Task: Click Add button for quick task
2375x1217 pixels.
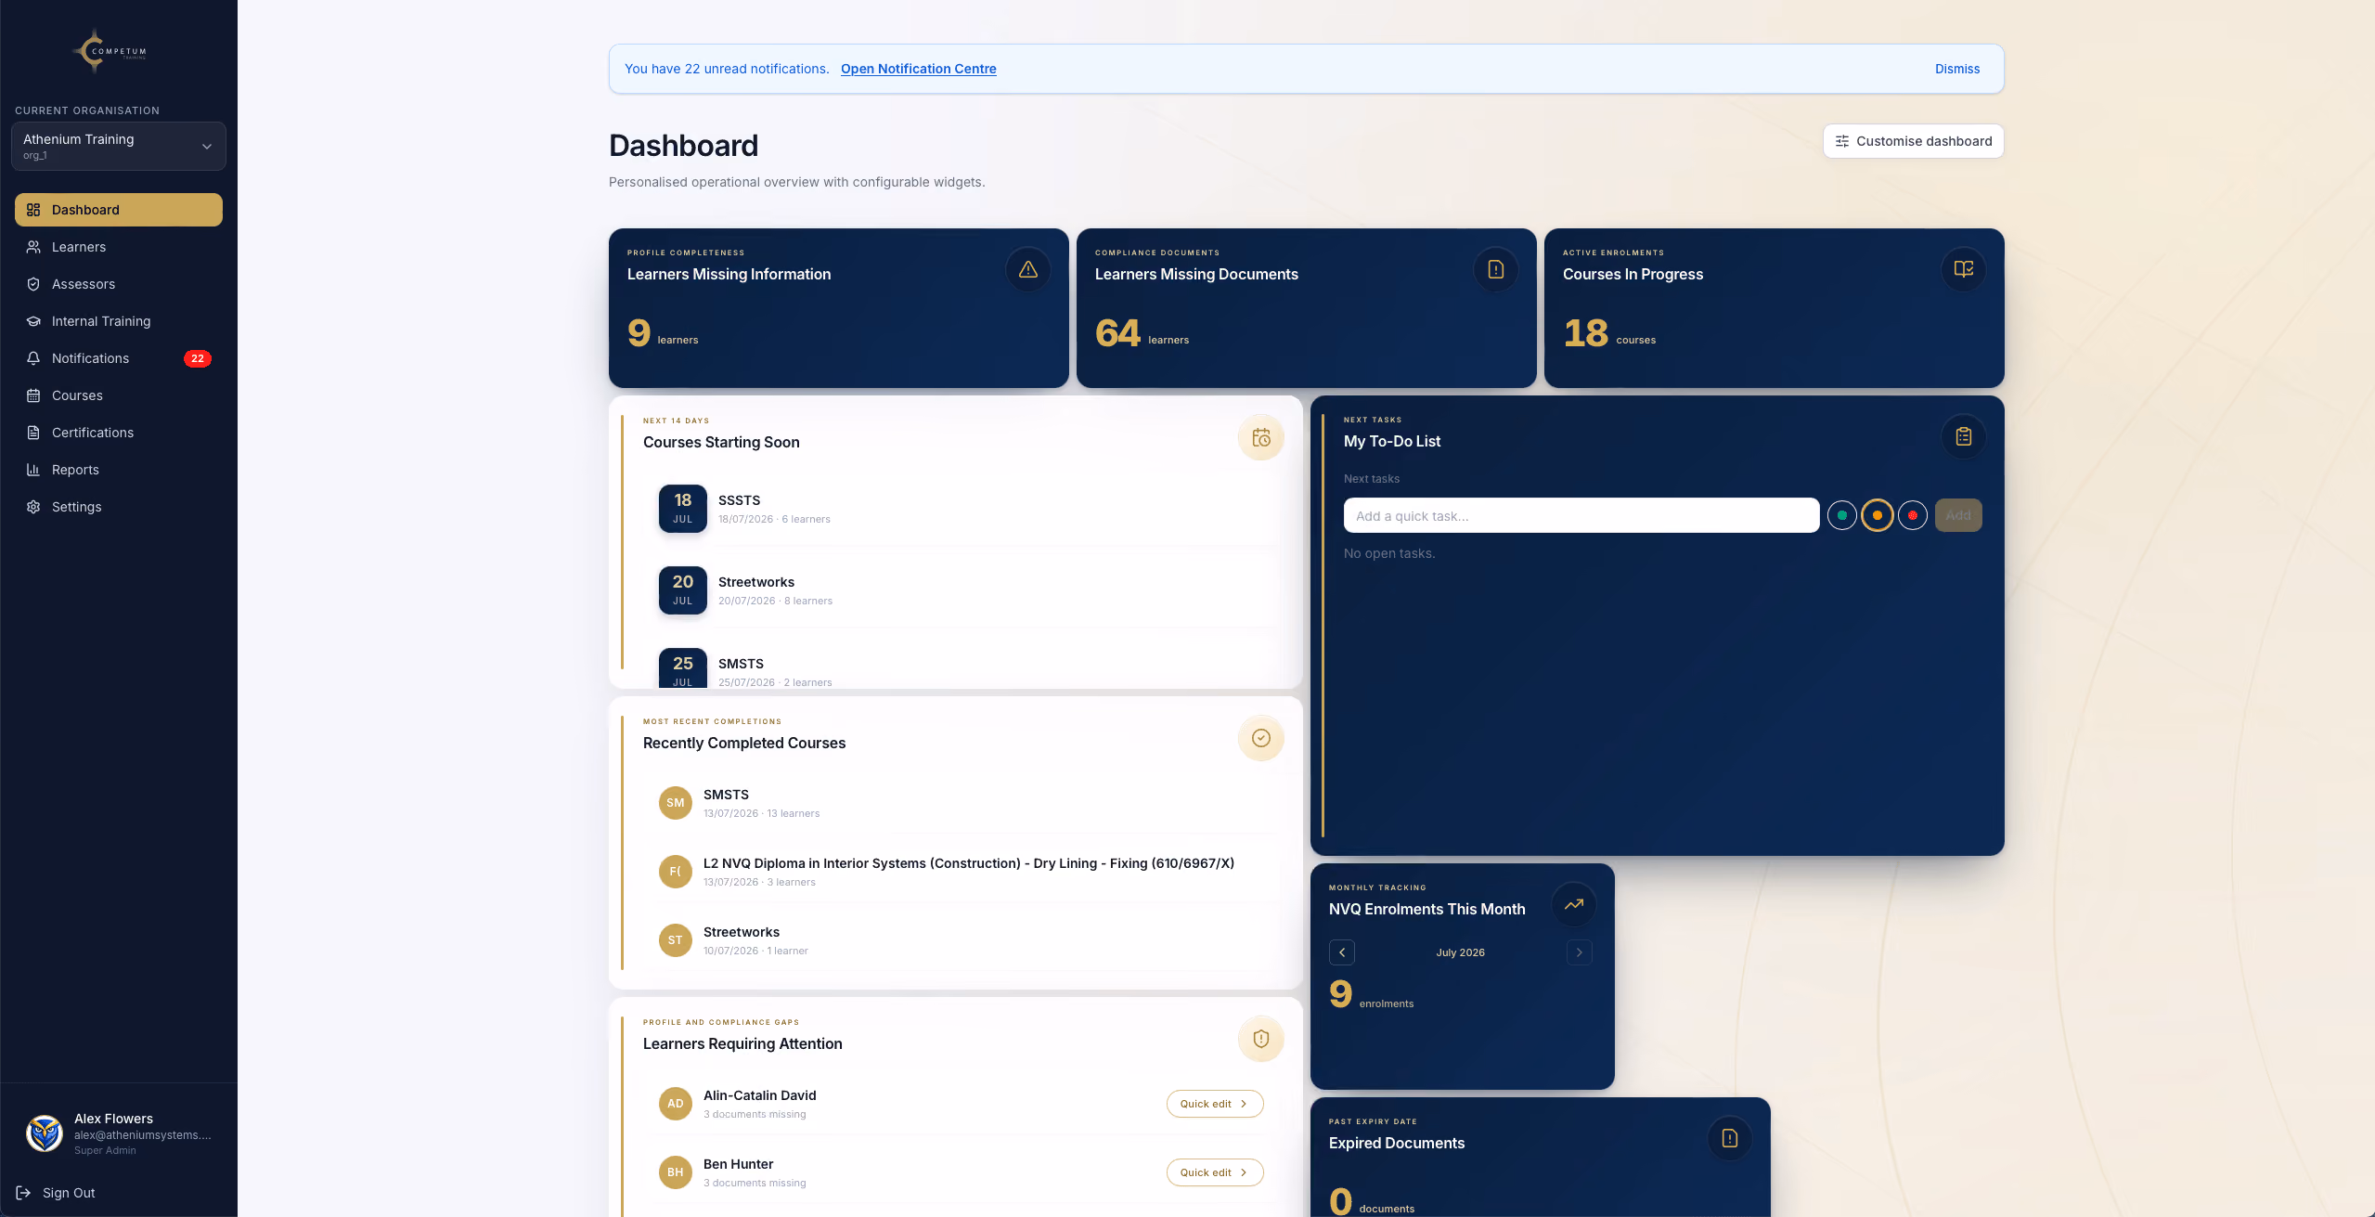Action: click(1957, 515)
